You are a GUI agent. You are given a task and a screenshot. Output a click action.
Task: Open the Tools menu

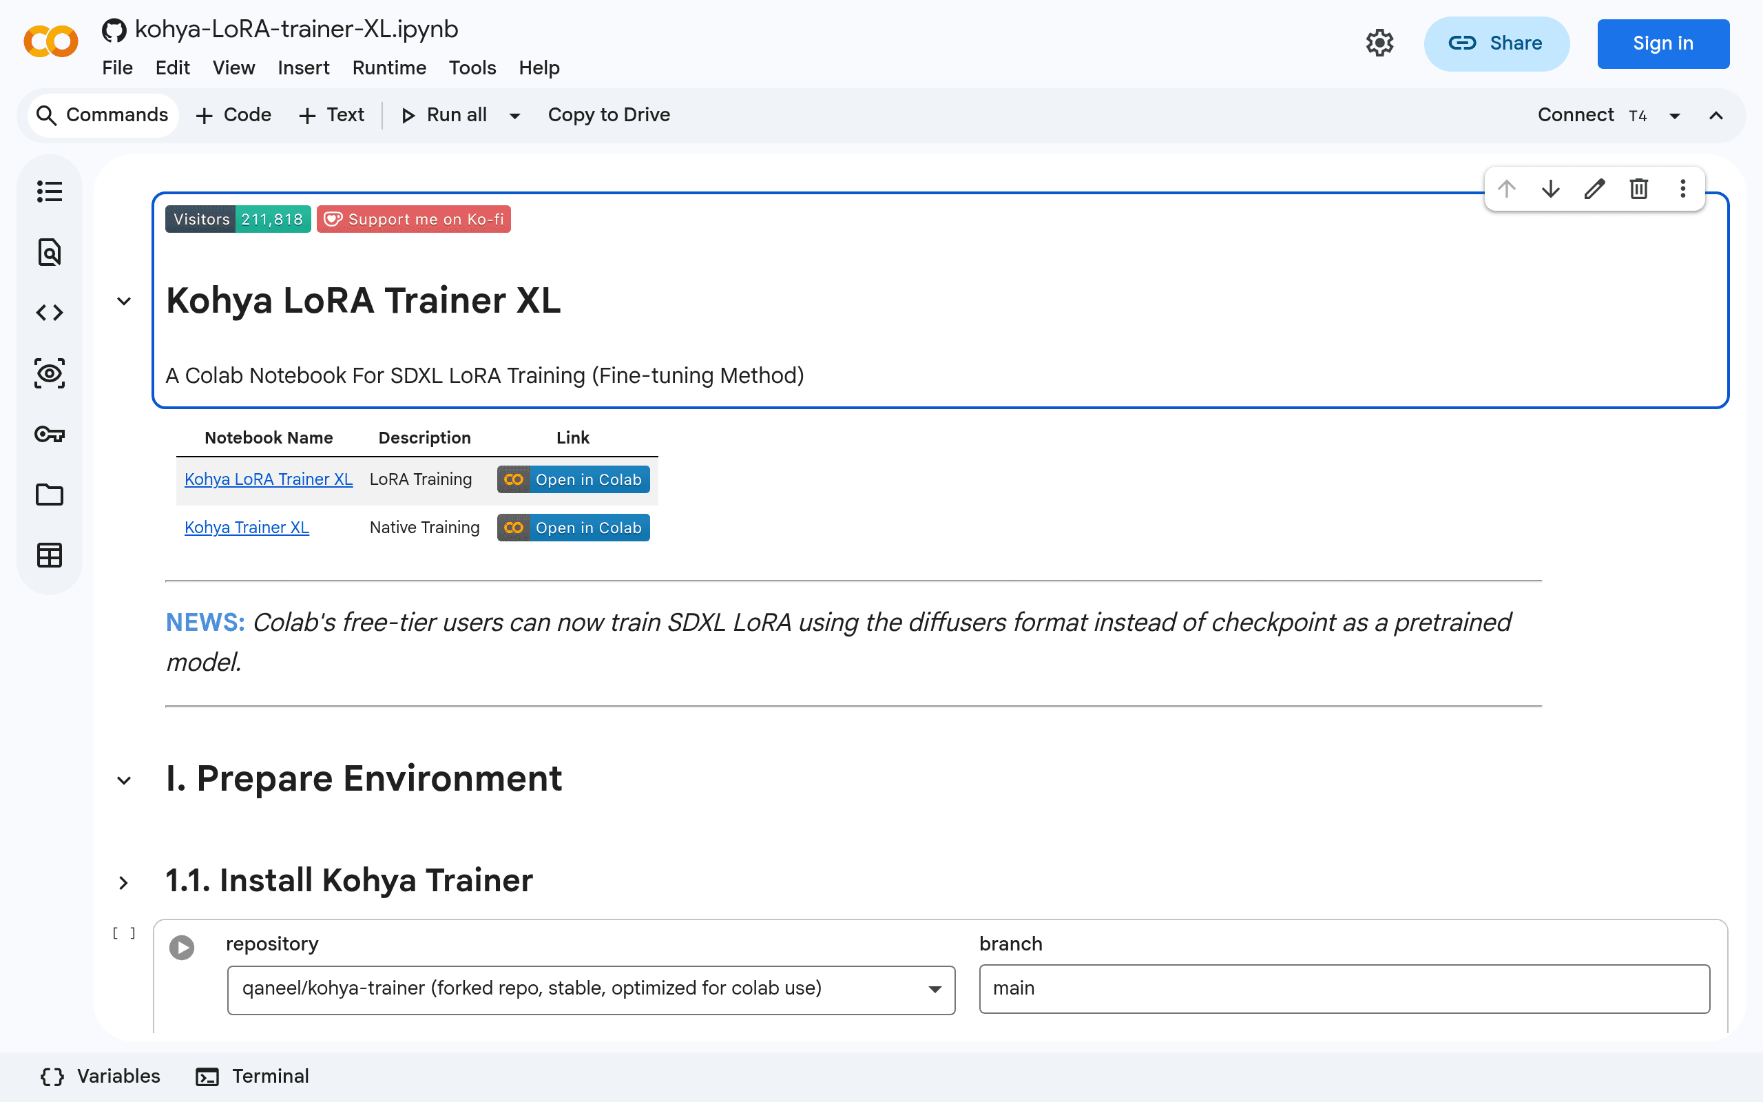[472, 67]
